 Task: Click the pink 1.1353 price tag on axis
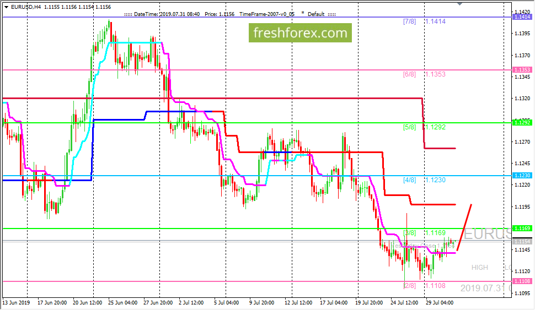(x=522, y=70)
